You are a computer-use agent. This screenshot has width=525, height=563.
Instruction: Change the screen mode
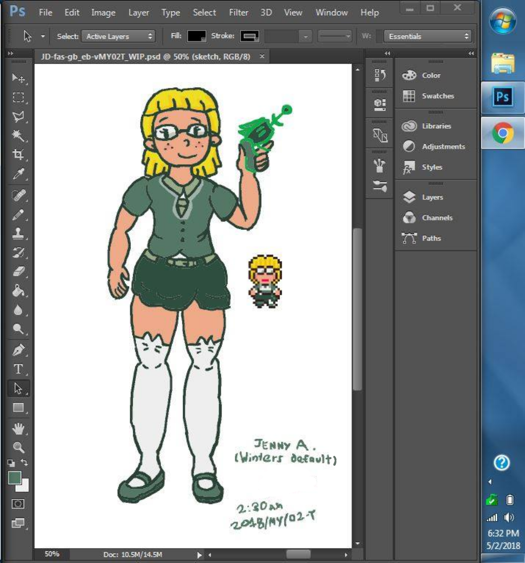pos(18,523)
